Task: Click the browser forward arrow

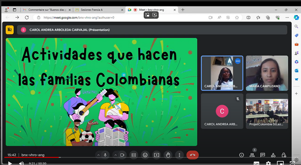Action: tap(17, 17)
